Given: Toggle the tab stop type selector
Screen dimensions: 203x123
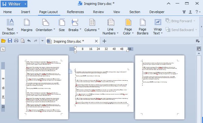Looking at the screenshot, I should (x=3, y=49).
